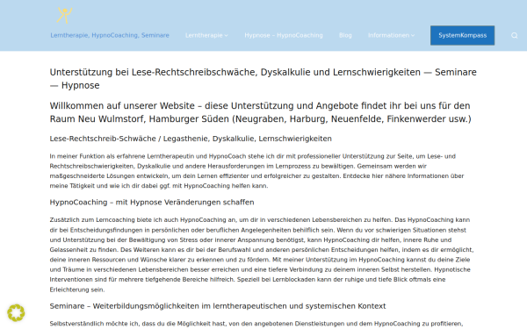Click the heading Unterstützung bei Lese-Rechtschreibschwäche
This screenshot has width=527, height=329.
point(263,79)
